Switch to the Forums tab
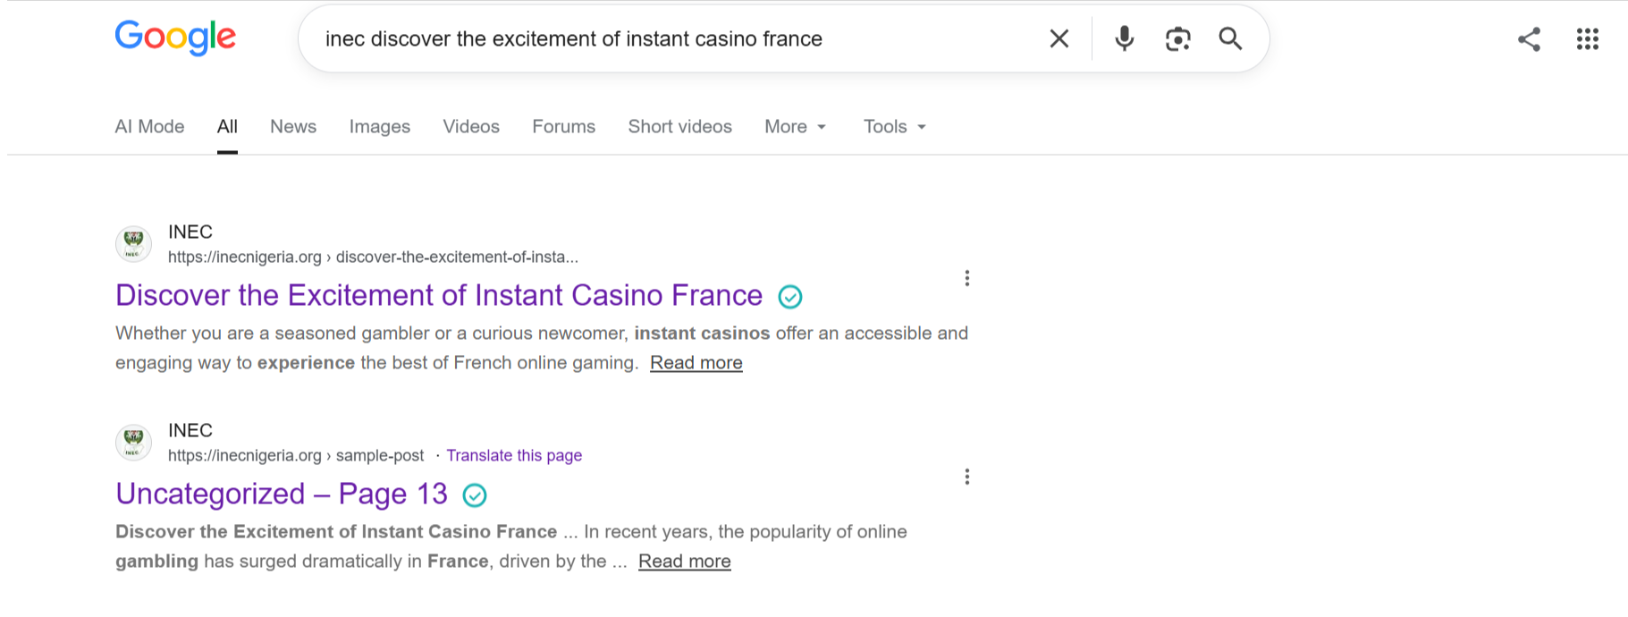Screen dimensions: 1628x617 coord(563,126)
